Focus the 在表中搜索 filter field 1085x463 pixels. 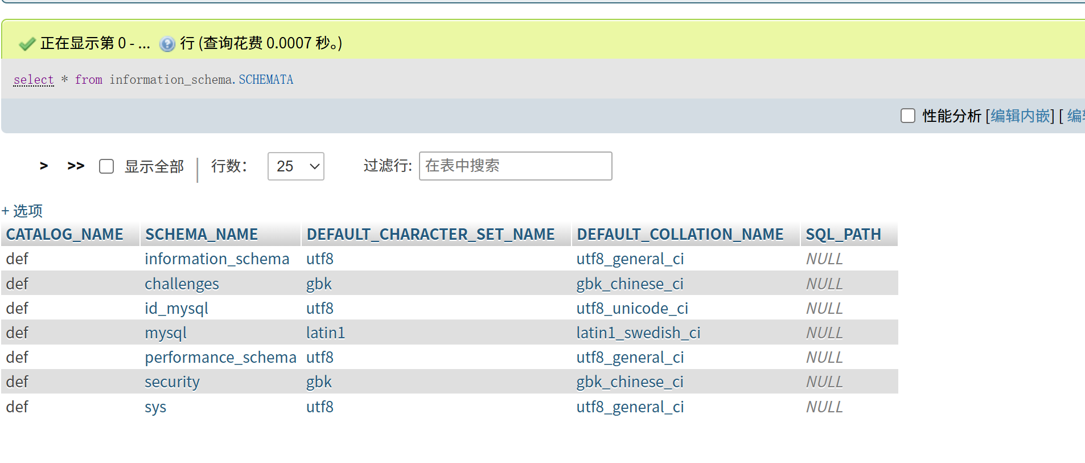pos(515,166)
